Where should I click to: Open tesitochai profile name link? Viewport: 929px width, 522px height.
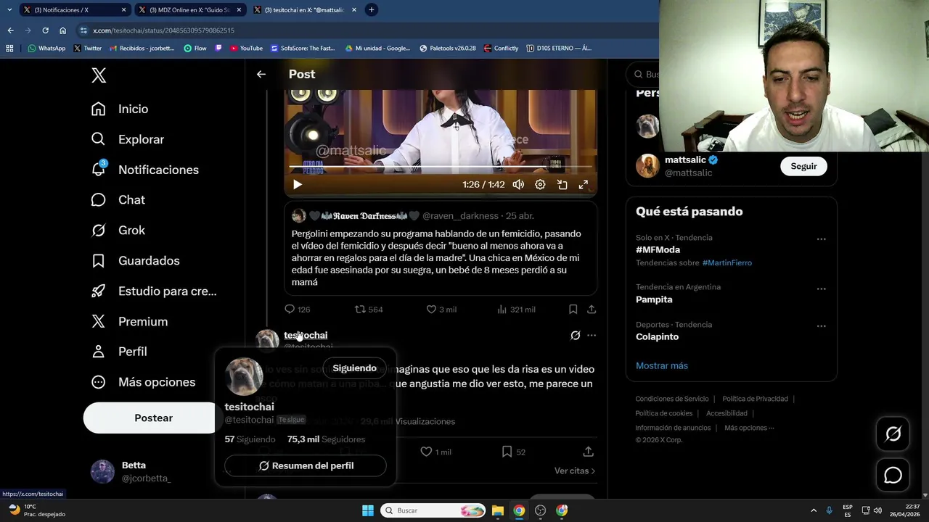click(x=306, y=335)
